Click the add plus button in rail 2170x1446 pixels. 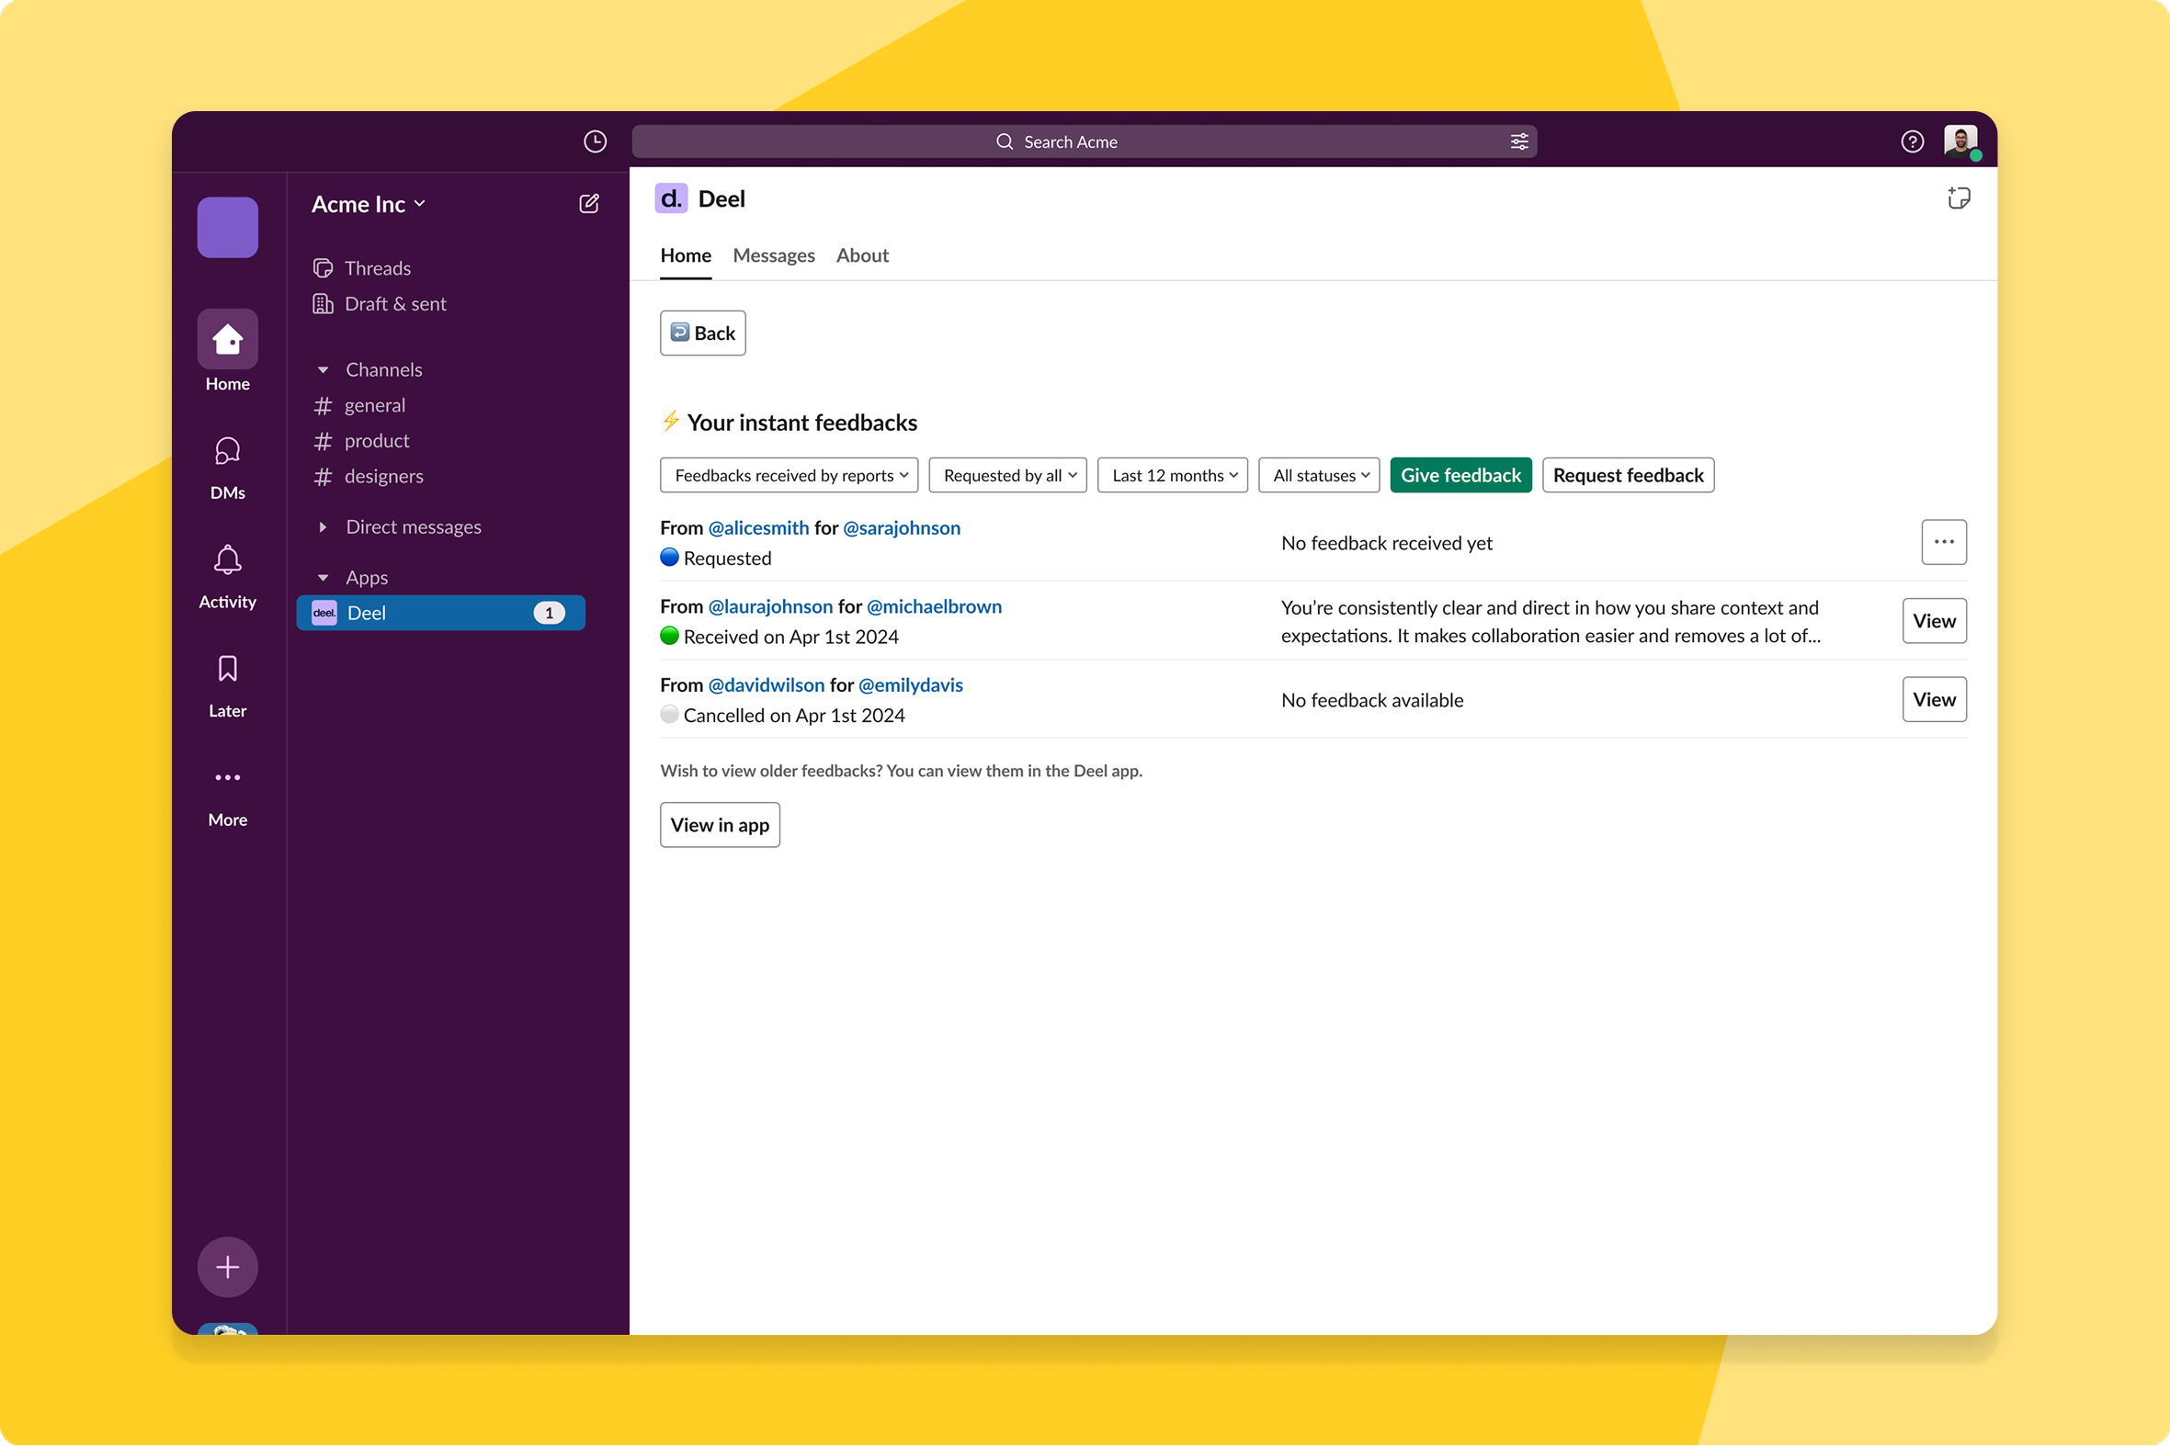pyautogui.click(x=227, y=1266)
